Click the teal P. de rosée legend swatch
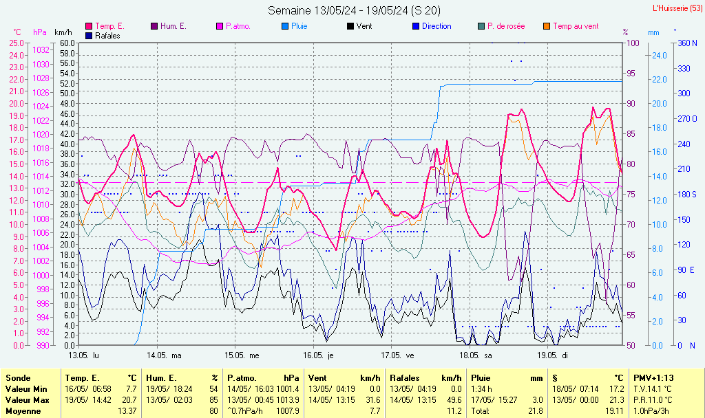 point(481,27)
